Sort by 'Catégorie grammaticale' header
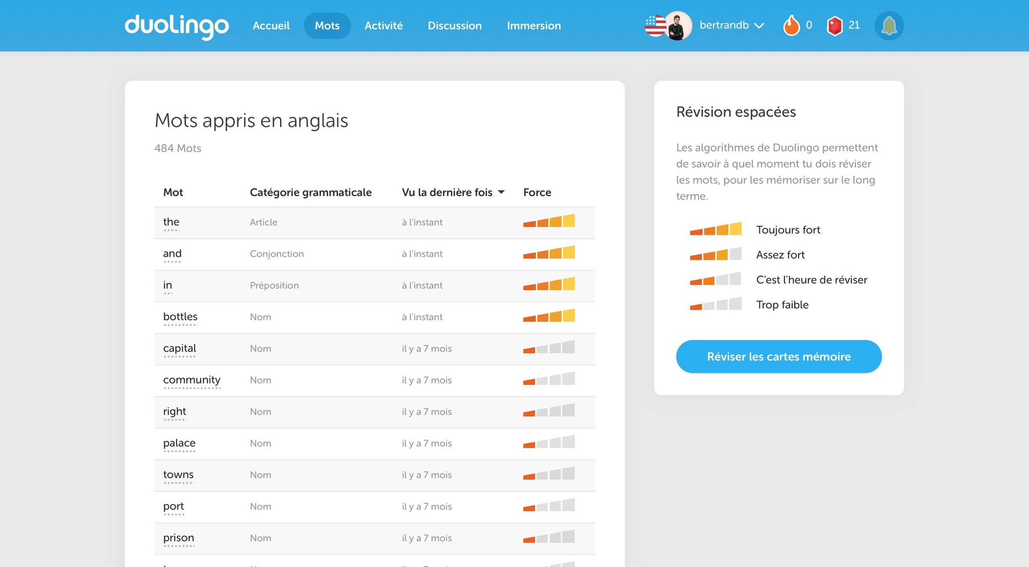1029x567 pixels. 311,192
